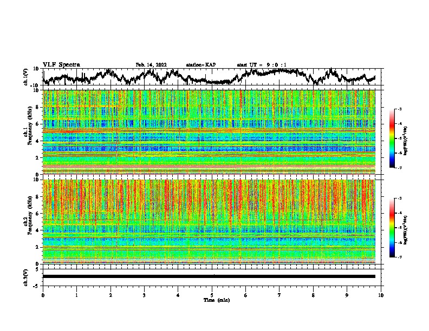Click the "5" tick label on the ch.3 axis
Screen dimensions: 429x331
(x=38, y=269)
